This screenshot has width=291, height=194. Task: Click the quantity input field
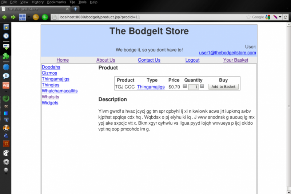(194, 87)
